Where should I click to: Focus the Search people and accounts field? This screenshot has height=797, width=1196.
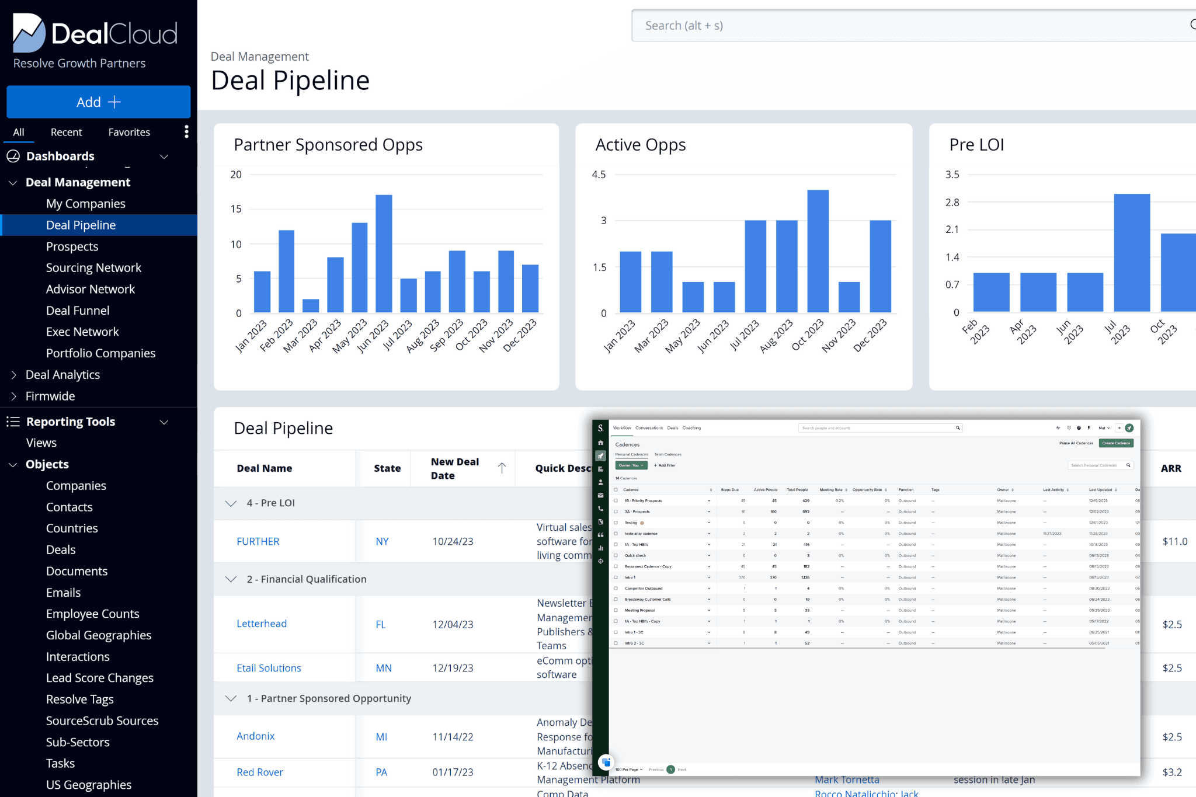(x=880, y=428)
